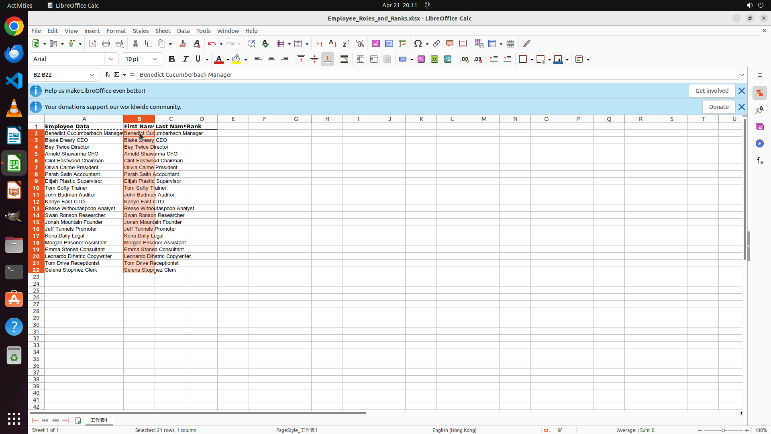
Task: Click the Insert Chart icon
Action: (389, 43)
